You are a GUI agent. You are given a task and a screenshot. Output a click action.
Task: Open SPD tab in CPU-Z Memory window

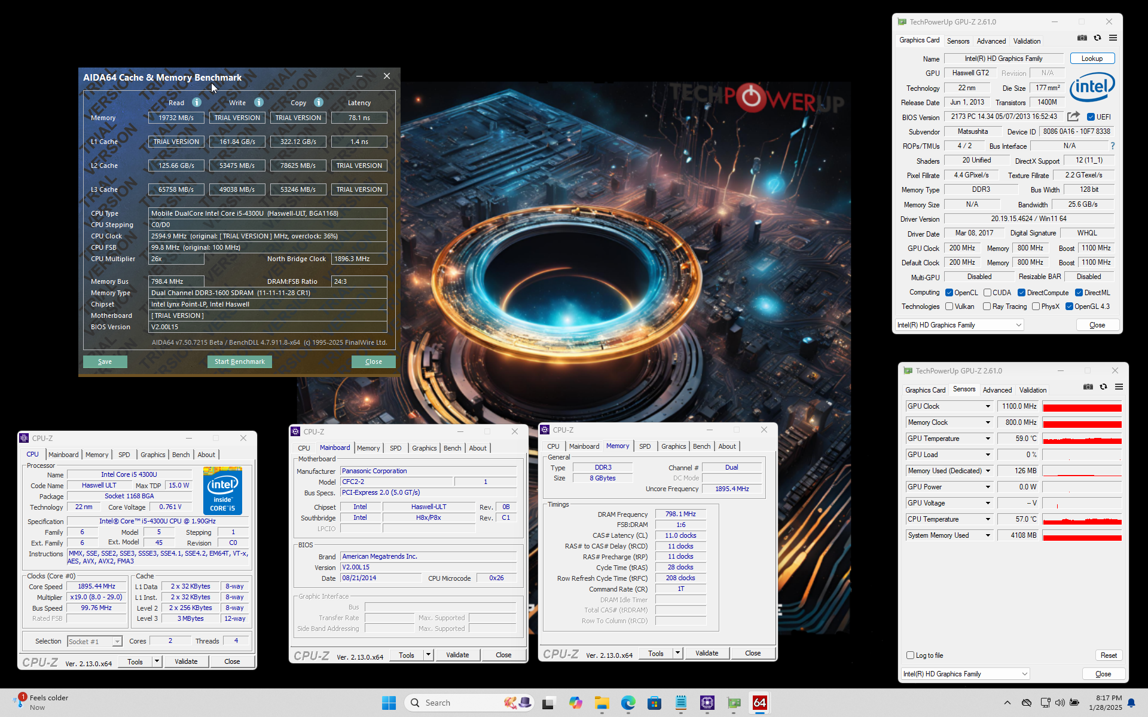coord(645,446)
